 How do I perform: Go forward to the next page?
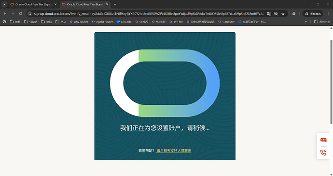click(x=13, y=14)
